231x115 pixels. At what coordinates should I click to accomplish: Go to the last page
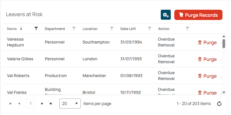(x=51, y=104)
